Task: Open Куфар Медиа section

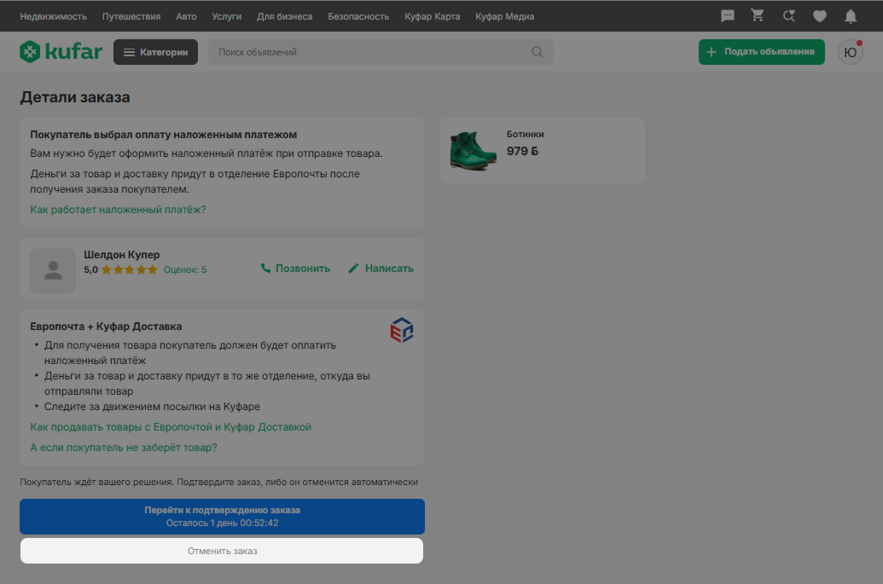Action: pos(504,16)
